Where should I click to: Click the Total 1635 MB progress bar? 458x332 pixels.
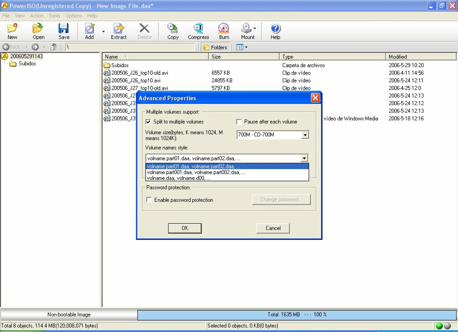pos(296,315)
